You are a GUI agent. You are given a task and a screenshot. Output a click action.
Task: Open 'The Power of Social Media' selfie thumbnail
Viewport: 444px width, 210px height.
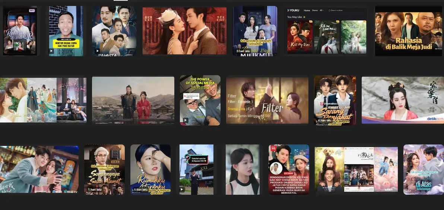[x=200, y=100]
